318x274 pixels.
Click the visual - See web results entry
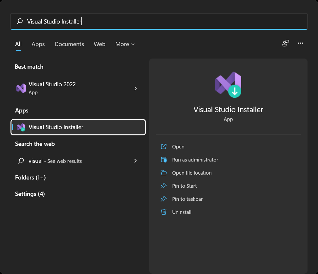[78, 161]
